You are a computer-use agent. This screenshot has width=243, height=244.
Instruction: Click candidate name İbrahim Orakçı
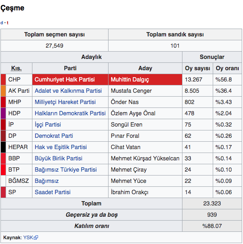click(129, 192)
